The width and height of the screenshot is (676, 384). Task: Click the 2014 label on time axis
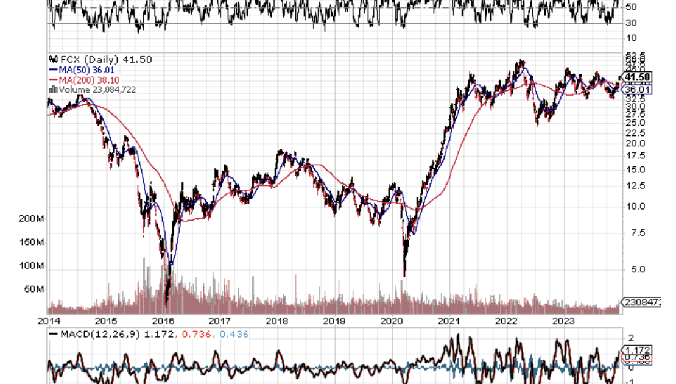pos(49,321)
